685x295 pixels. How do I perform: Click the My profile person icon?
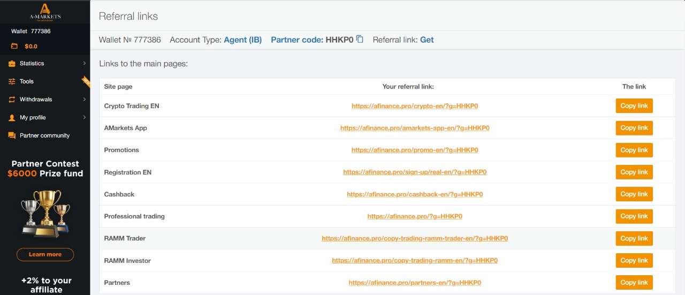tap(12, 118)
